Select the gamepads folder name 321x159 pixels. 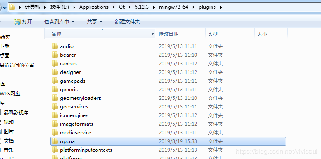(x=73, y=81)
